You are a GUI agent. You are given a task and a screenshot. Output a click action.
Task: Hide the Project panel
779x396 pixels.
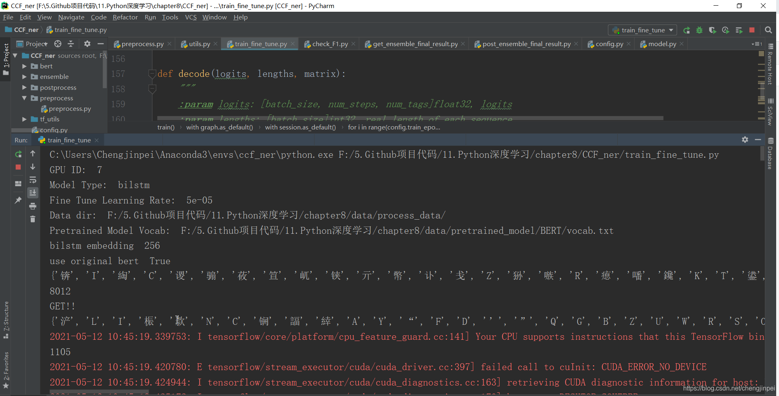101,44
